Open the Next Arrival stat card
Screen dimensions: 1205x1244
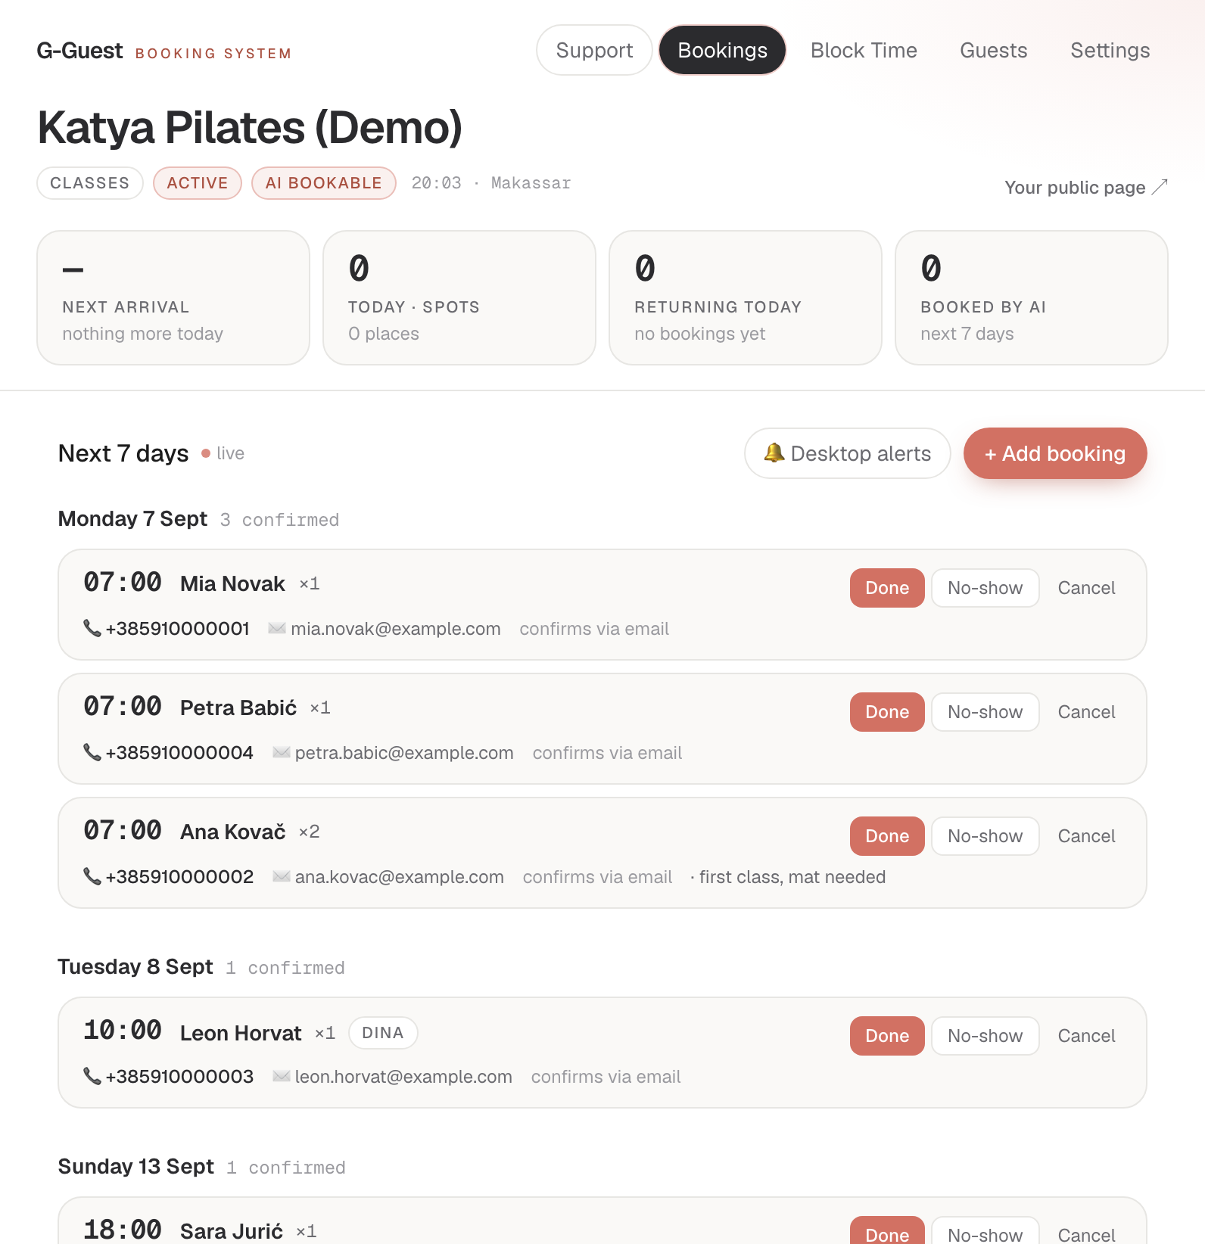point(173,298)
